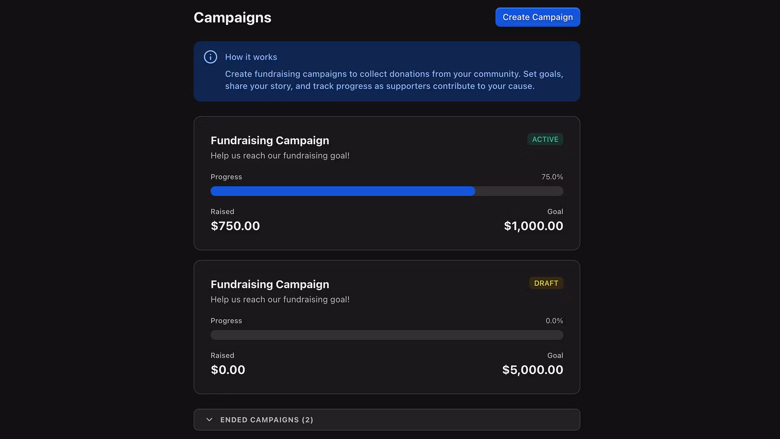Click the Create Campaign button
The height and width of the screenshot is (439, 780).
[537, 17]
